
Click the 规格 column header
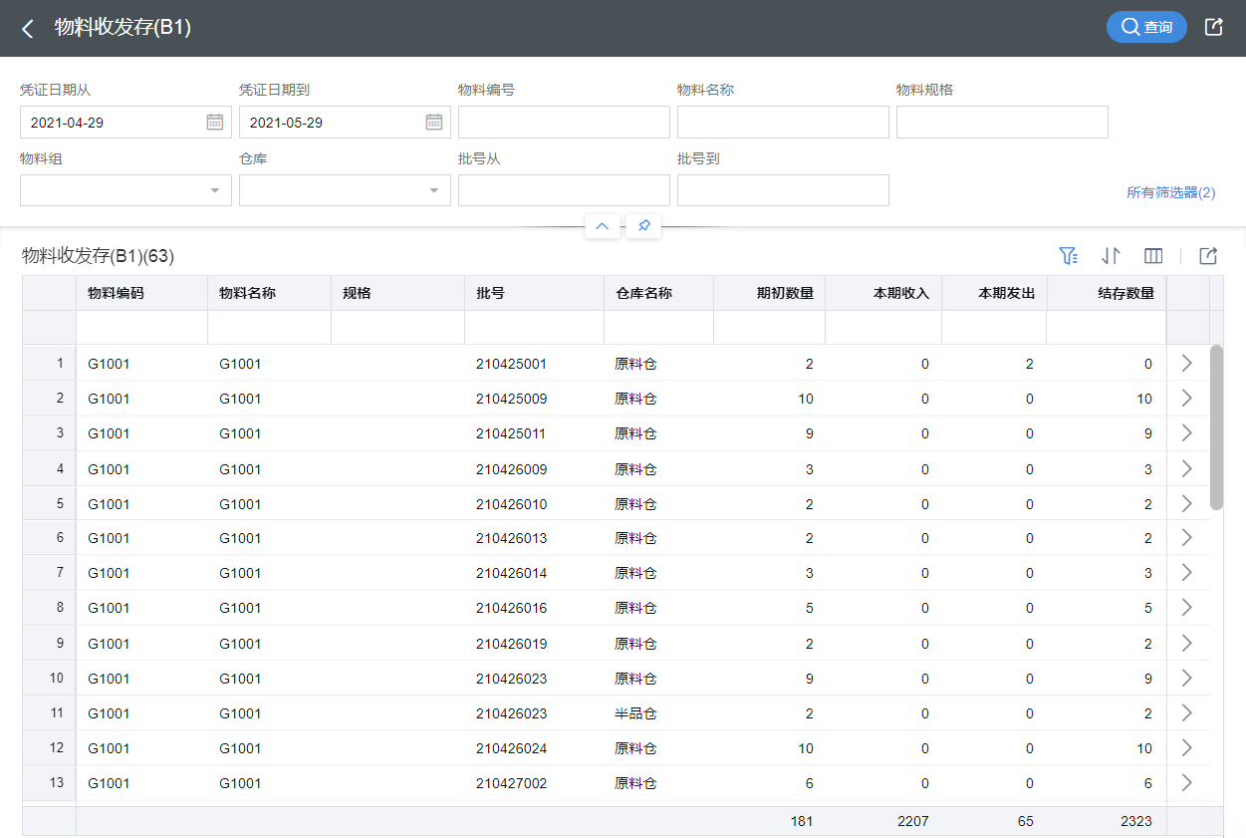pyautogui.click(x=397, y=293)
